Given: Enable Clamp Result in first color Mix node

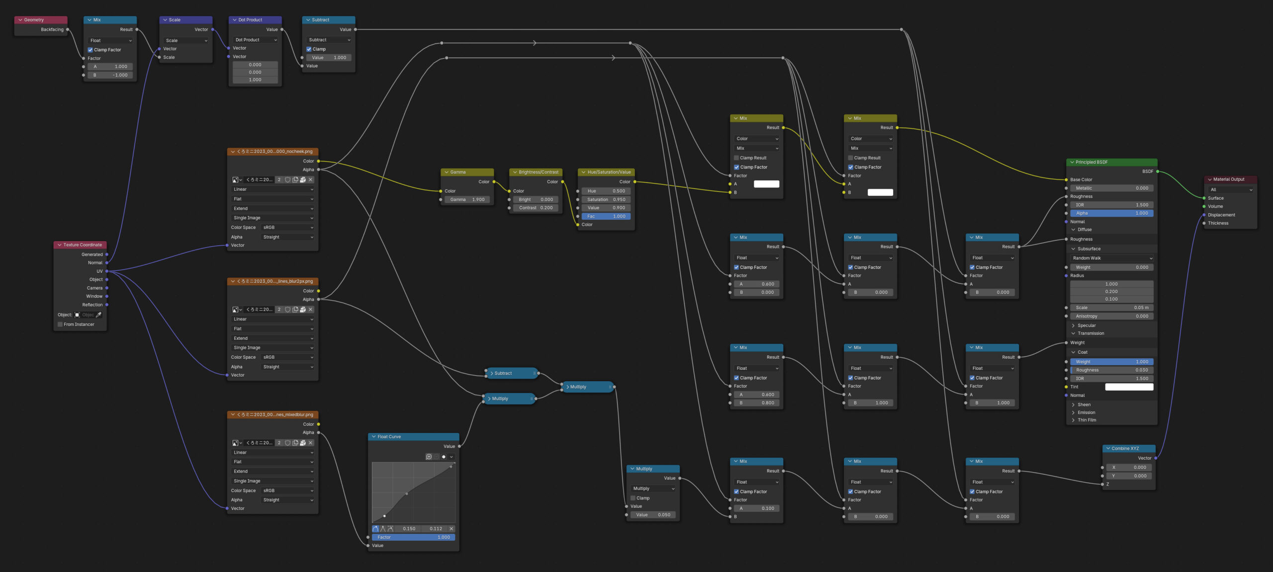Looking at the screenshot, I should (736, 158).
